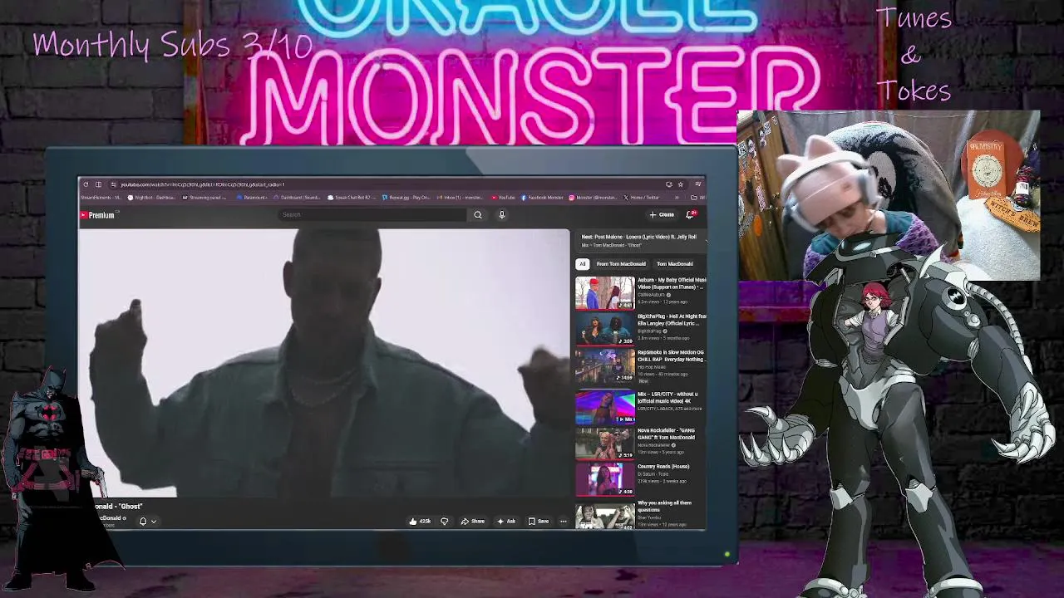Screen dimensions: 1064x598
Task: Expand the bookmarks overflow chevron
Action: [x=677, y=198]
